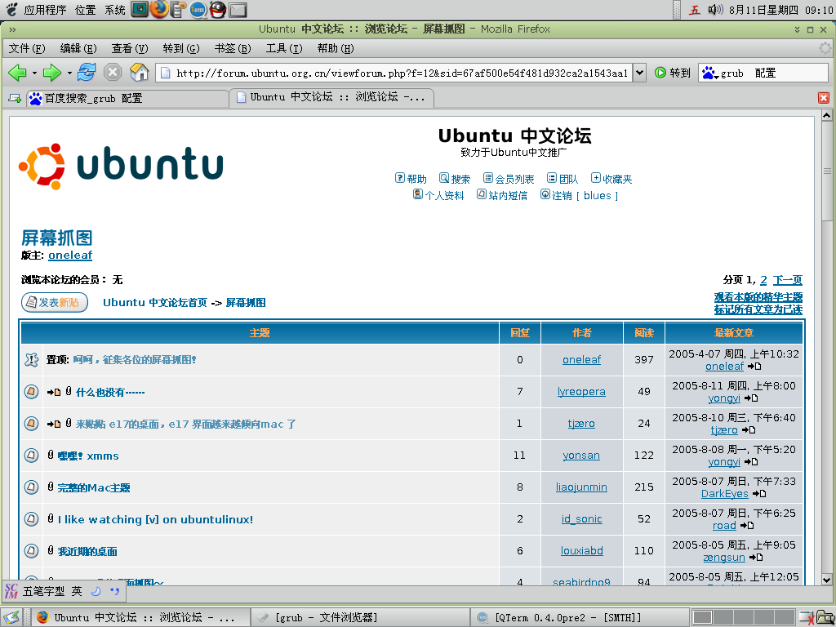Click the first workspace in switcher
This screenshot has width=836, height=627.
703,617
